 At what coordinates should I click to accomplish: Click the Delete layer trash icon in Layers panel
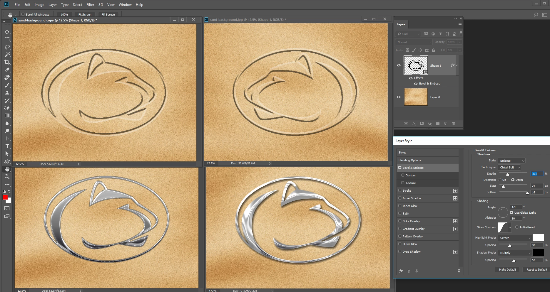[453, 124]
